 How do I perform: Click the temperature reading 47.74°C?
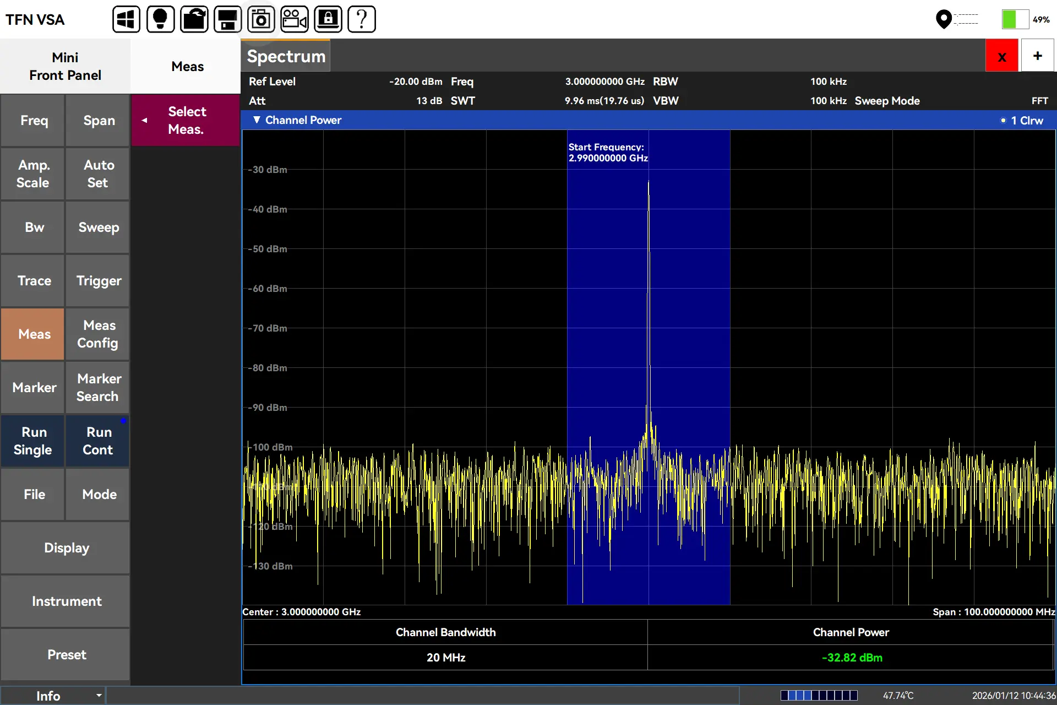coord(898,696)
